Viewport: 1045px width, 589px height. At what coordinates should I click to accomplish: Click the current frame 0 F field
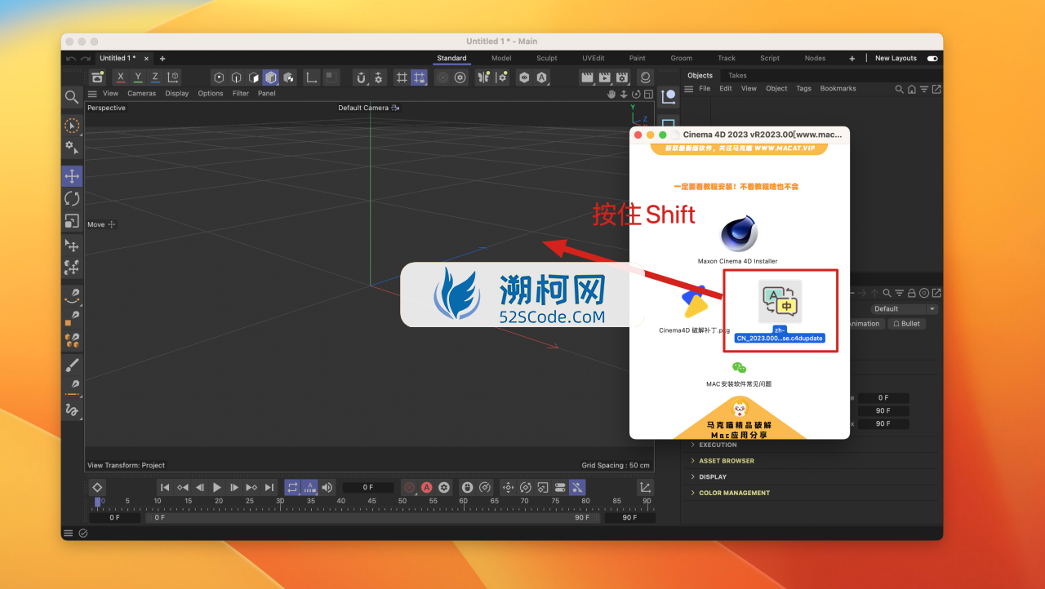[368, 487]
